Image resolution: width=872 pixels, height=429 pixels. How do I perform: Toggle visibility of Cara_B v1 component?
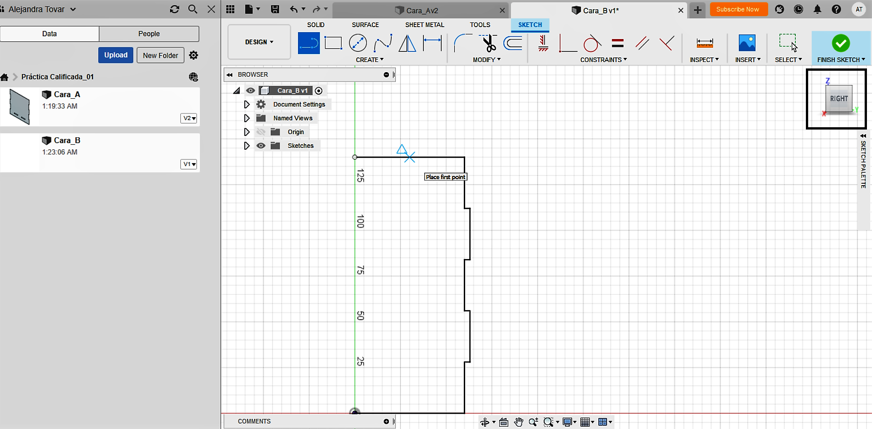(250, 90)
